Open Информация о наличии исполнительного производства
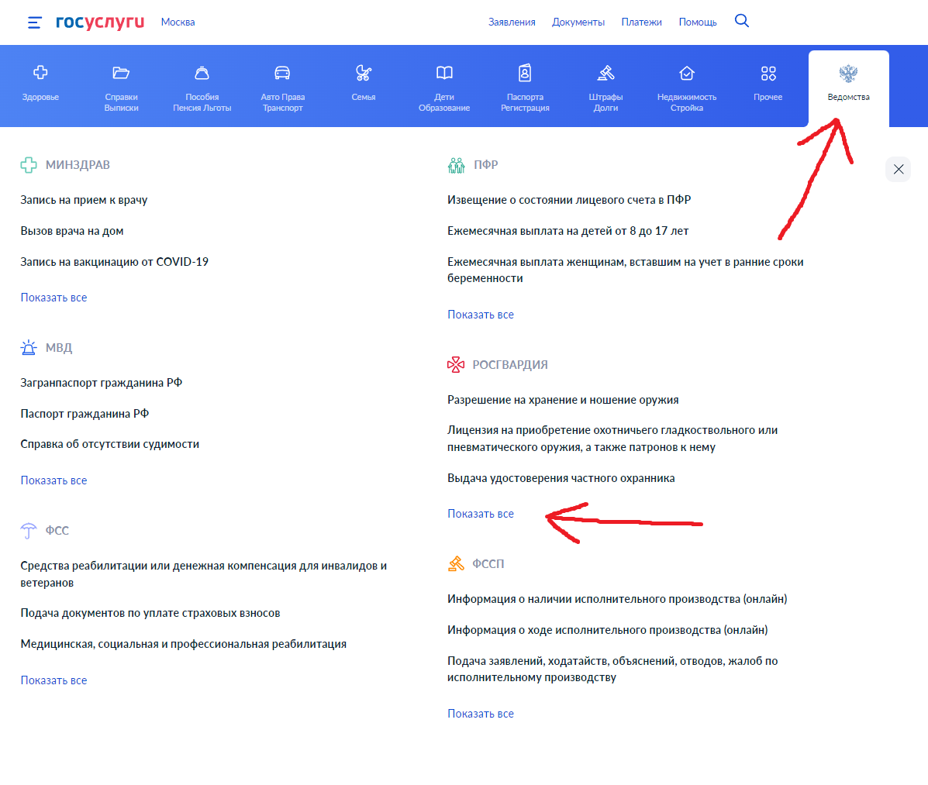The height and width of the screenshot is (785, 928). click(617, 599)
